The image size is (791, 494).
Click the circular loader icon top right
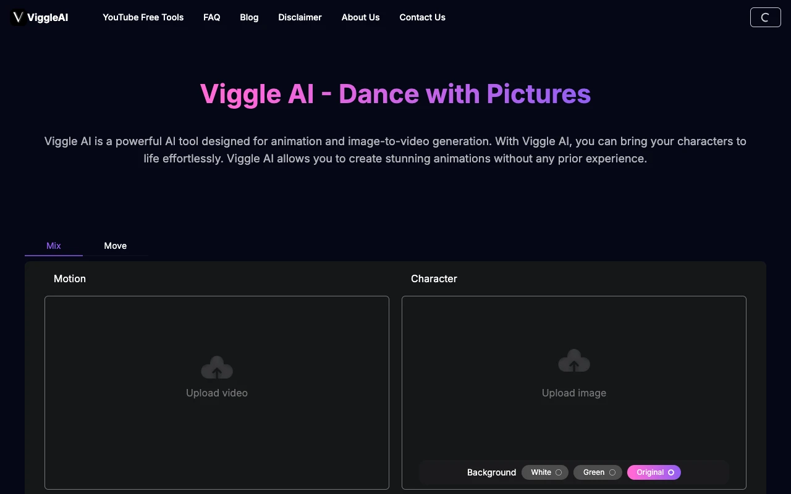click(765, 17)
